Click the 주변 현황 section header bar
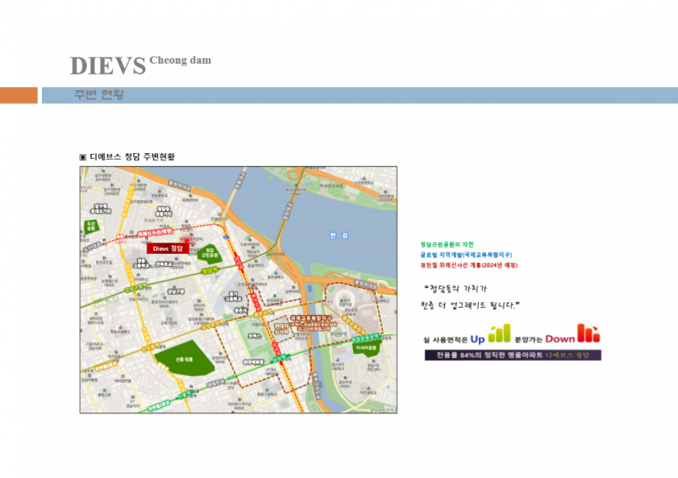678x478 pixels. (x=360, y=95)
